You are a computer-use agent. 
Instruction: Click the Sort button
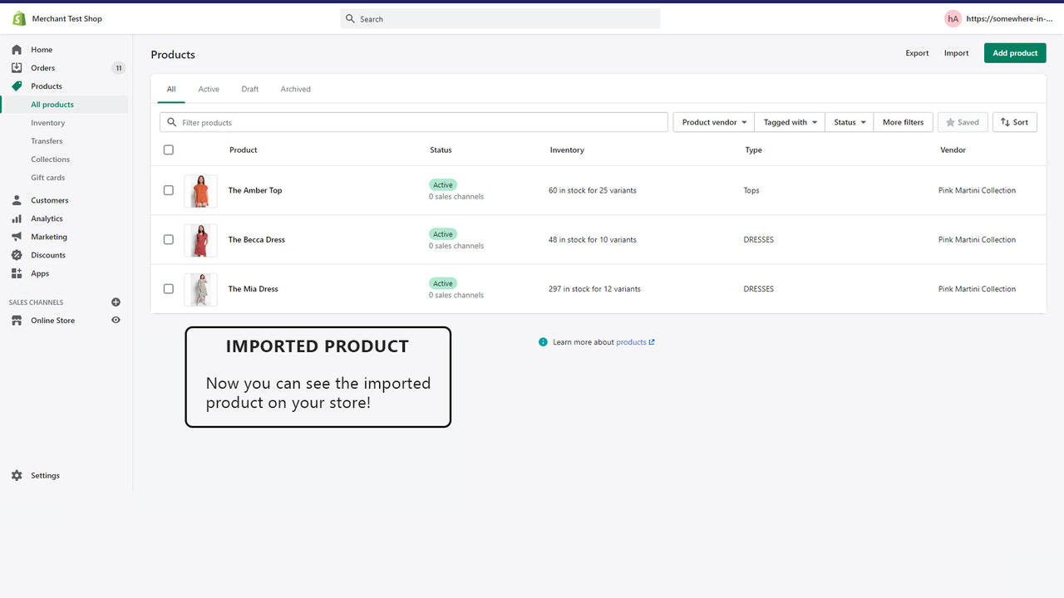point(1014,122)
